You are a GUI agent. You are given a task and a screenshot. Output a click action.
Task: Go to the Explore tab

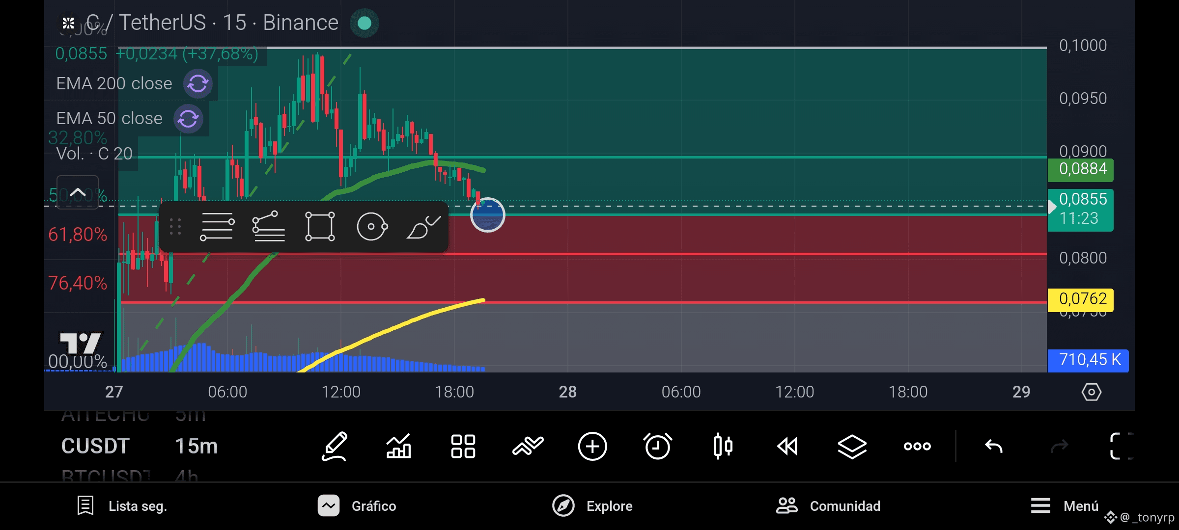(592, 506)
